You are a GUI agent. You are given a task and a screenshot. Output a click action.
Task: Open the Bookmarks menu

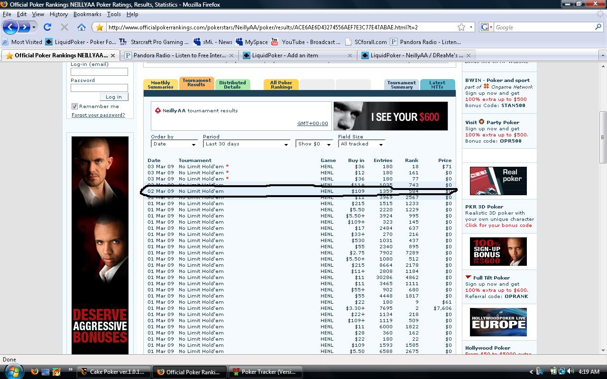[x=87, y=14]
